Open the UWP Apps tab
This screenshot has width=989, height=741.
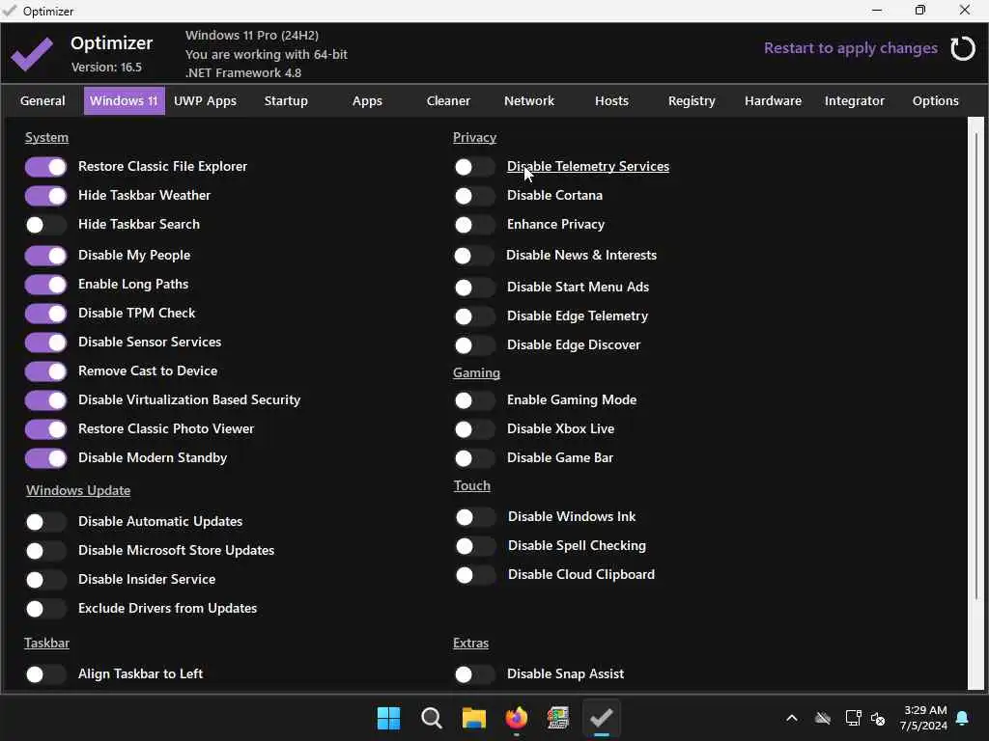(x=205, y=100)
